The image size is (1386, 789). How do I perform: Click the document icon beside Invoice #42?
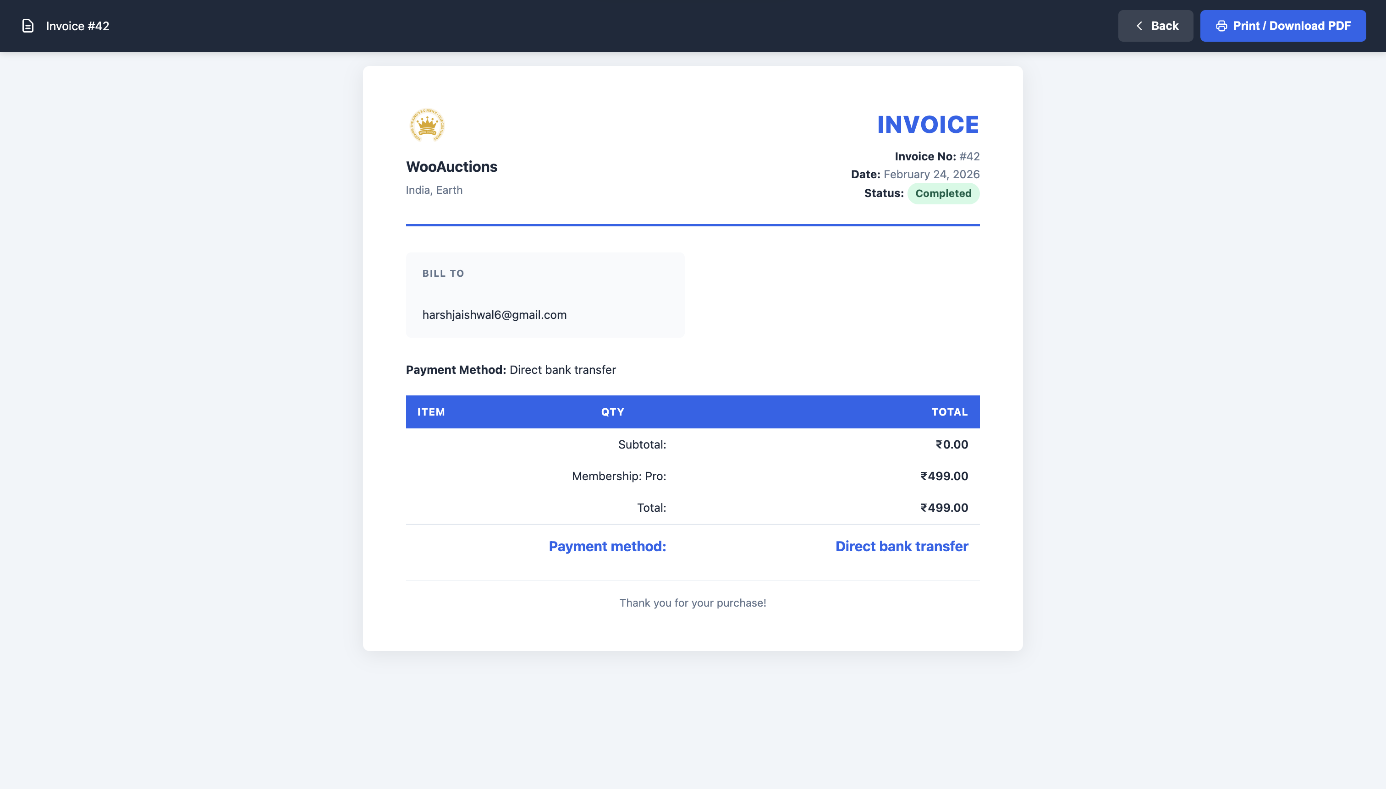click(x=27, y=26)
